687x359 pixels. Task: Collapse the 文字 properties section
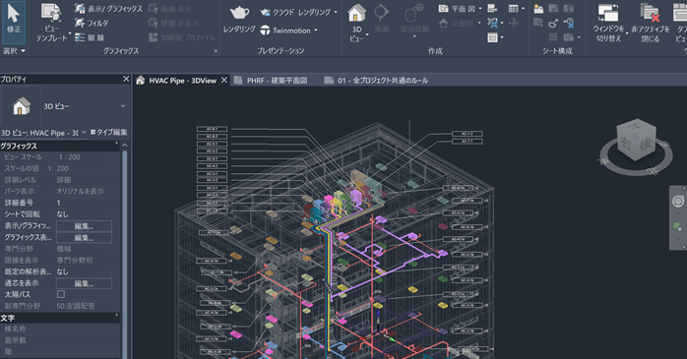[116, 315]
